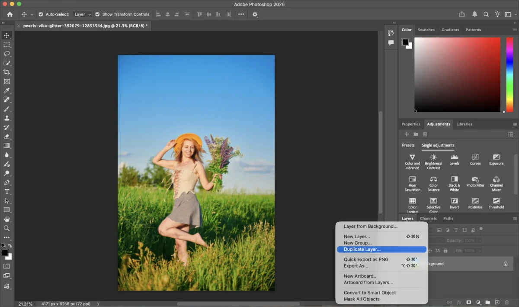Choose Convert to Smart Object
519x307 pixels.
click(x=369, y=293)
